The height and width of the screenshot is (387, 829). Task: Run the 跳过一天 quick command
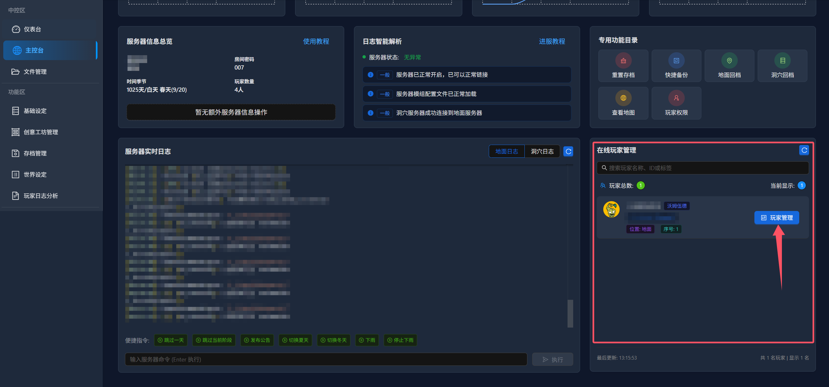[171, 340]
